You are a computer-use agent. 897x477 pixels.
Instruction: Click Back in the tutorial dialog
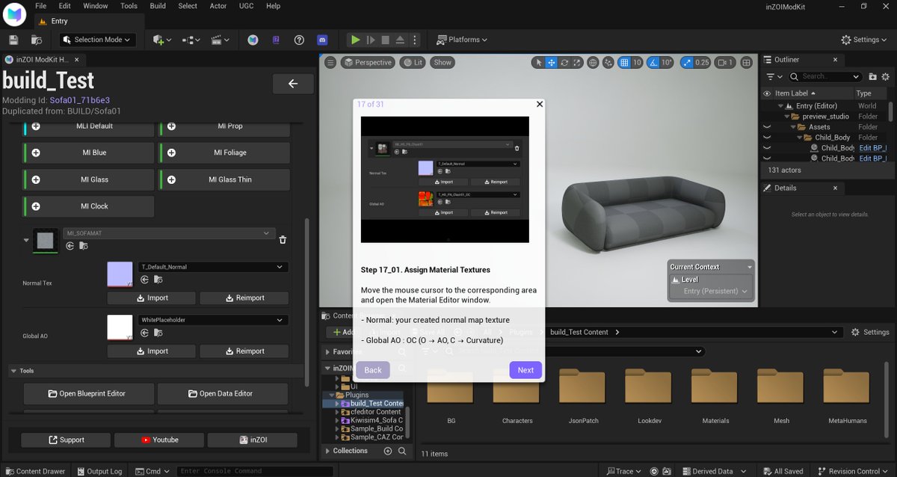coord(373,370)
